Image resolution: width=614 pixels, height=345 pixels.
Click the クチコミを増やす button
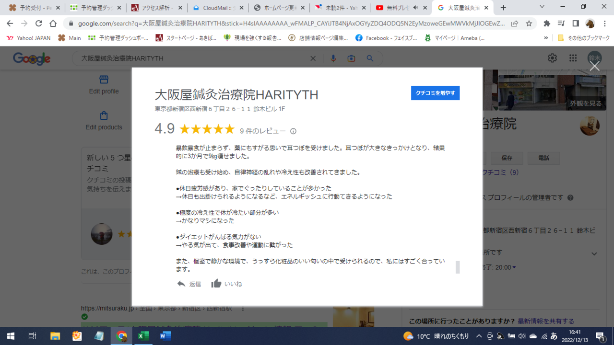click(x=435, y=93)
